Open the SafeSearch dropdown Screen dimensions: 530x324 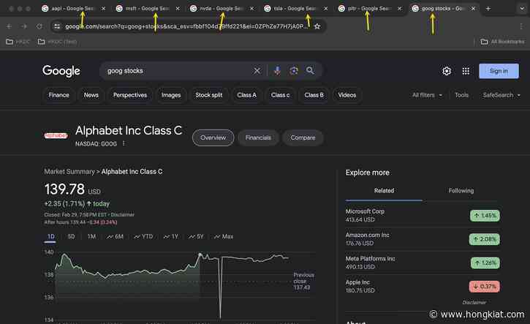[501, 95]
